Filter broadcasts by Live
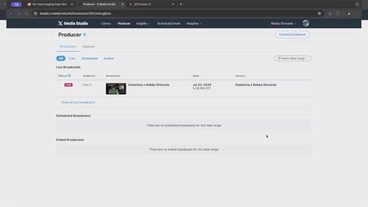 tap(72, 58)
